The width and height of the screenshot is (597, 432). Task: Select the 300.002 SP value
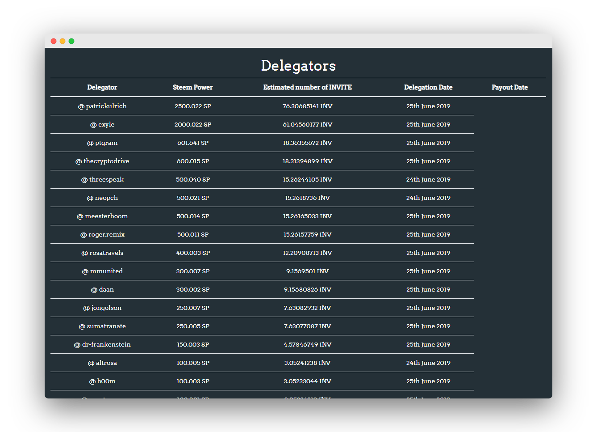193,289
